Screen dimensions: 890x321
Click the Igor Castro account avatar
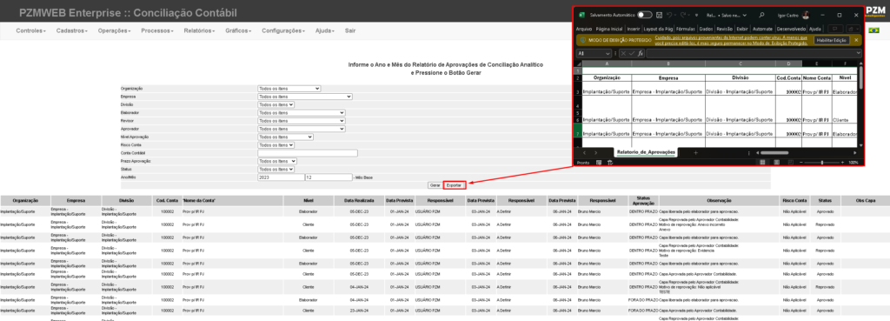pos(806,15)
